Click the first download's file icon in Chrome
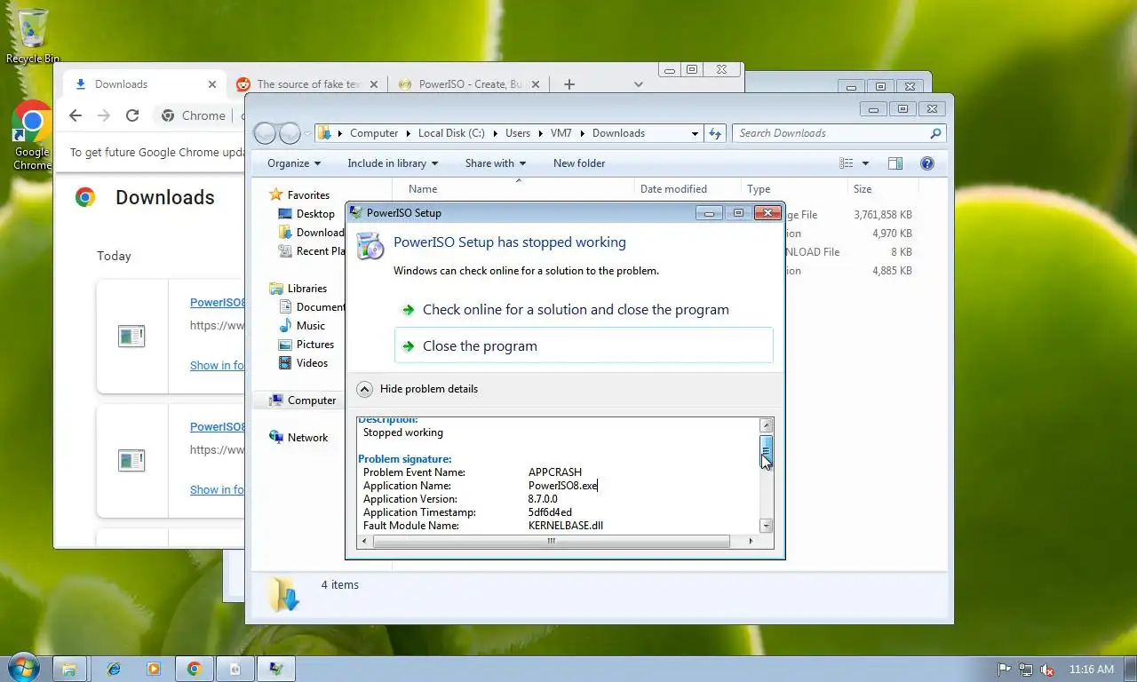The width and height of the screenshot is (1137, 682). [131, 337]
